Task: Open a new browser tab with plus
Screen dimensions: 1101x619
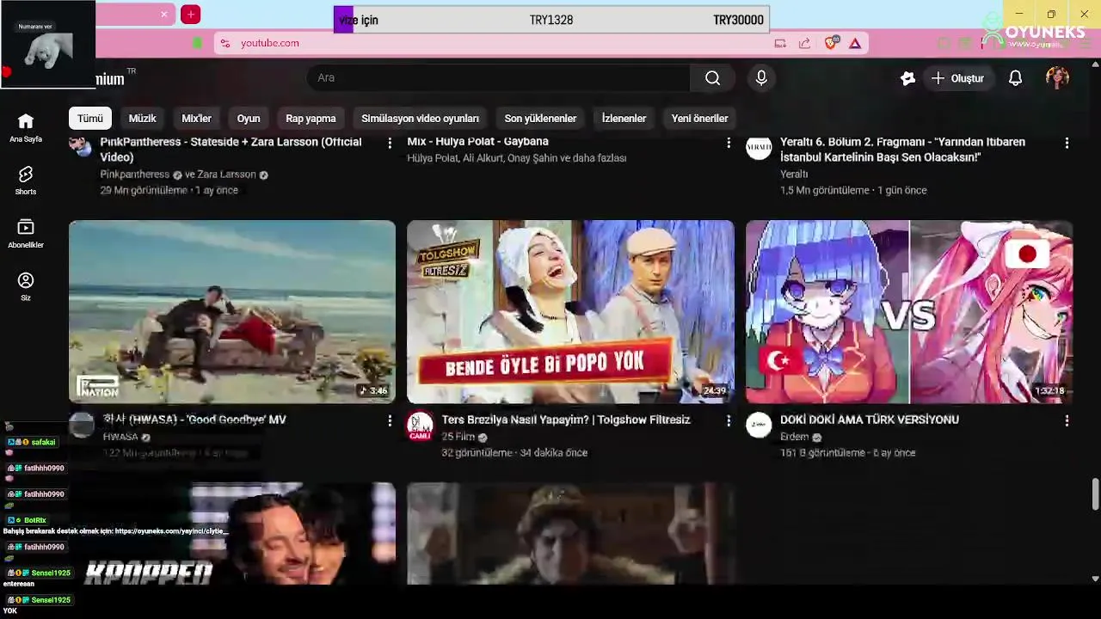Action: 191,15
